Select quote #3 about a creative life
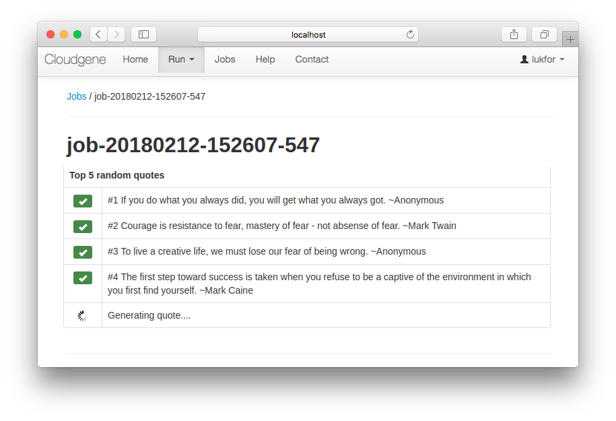The height and width of the screenshot is (421, 616). 267,251
